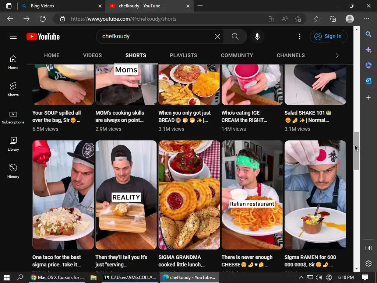Open the Windows Start menu
The width and height of the screenshot is (377, 283).
tap(7, 277)
